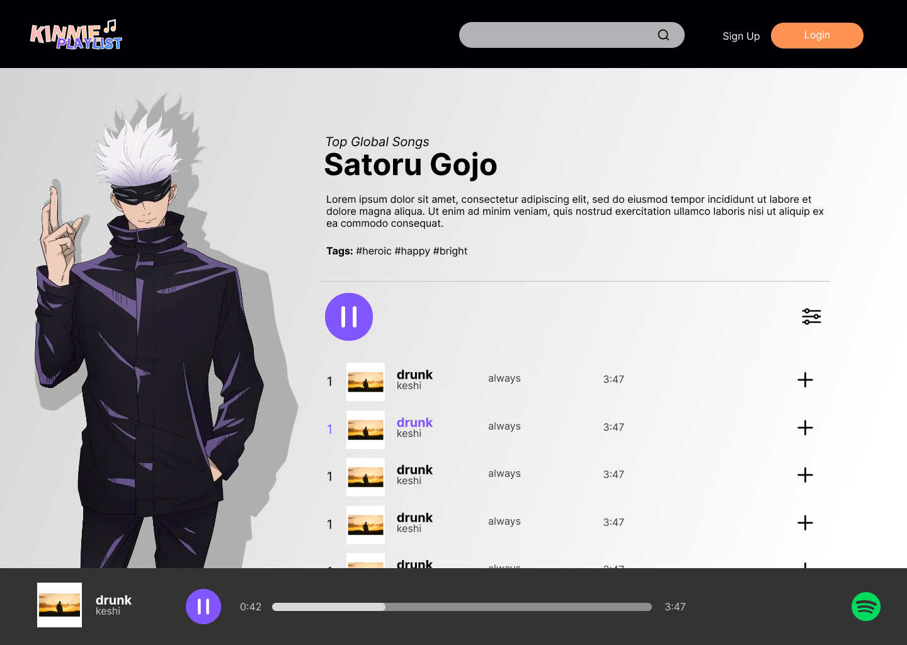The height and width of the screenshot is (645, 907).
Task: Add the third drunk track via plus icon
Action: click(805, 475)
